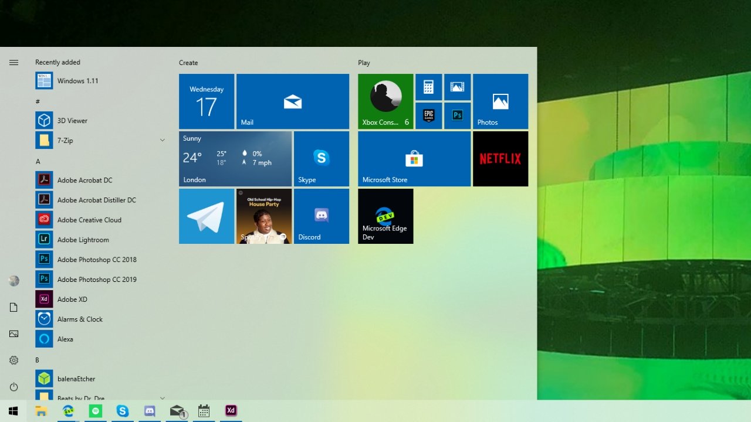Select the Create group header
The width and height of the screenshot is (751, 422).
188,63
